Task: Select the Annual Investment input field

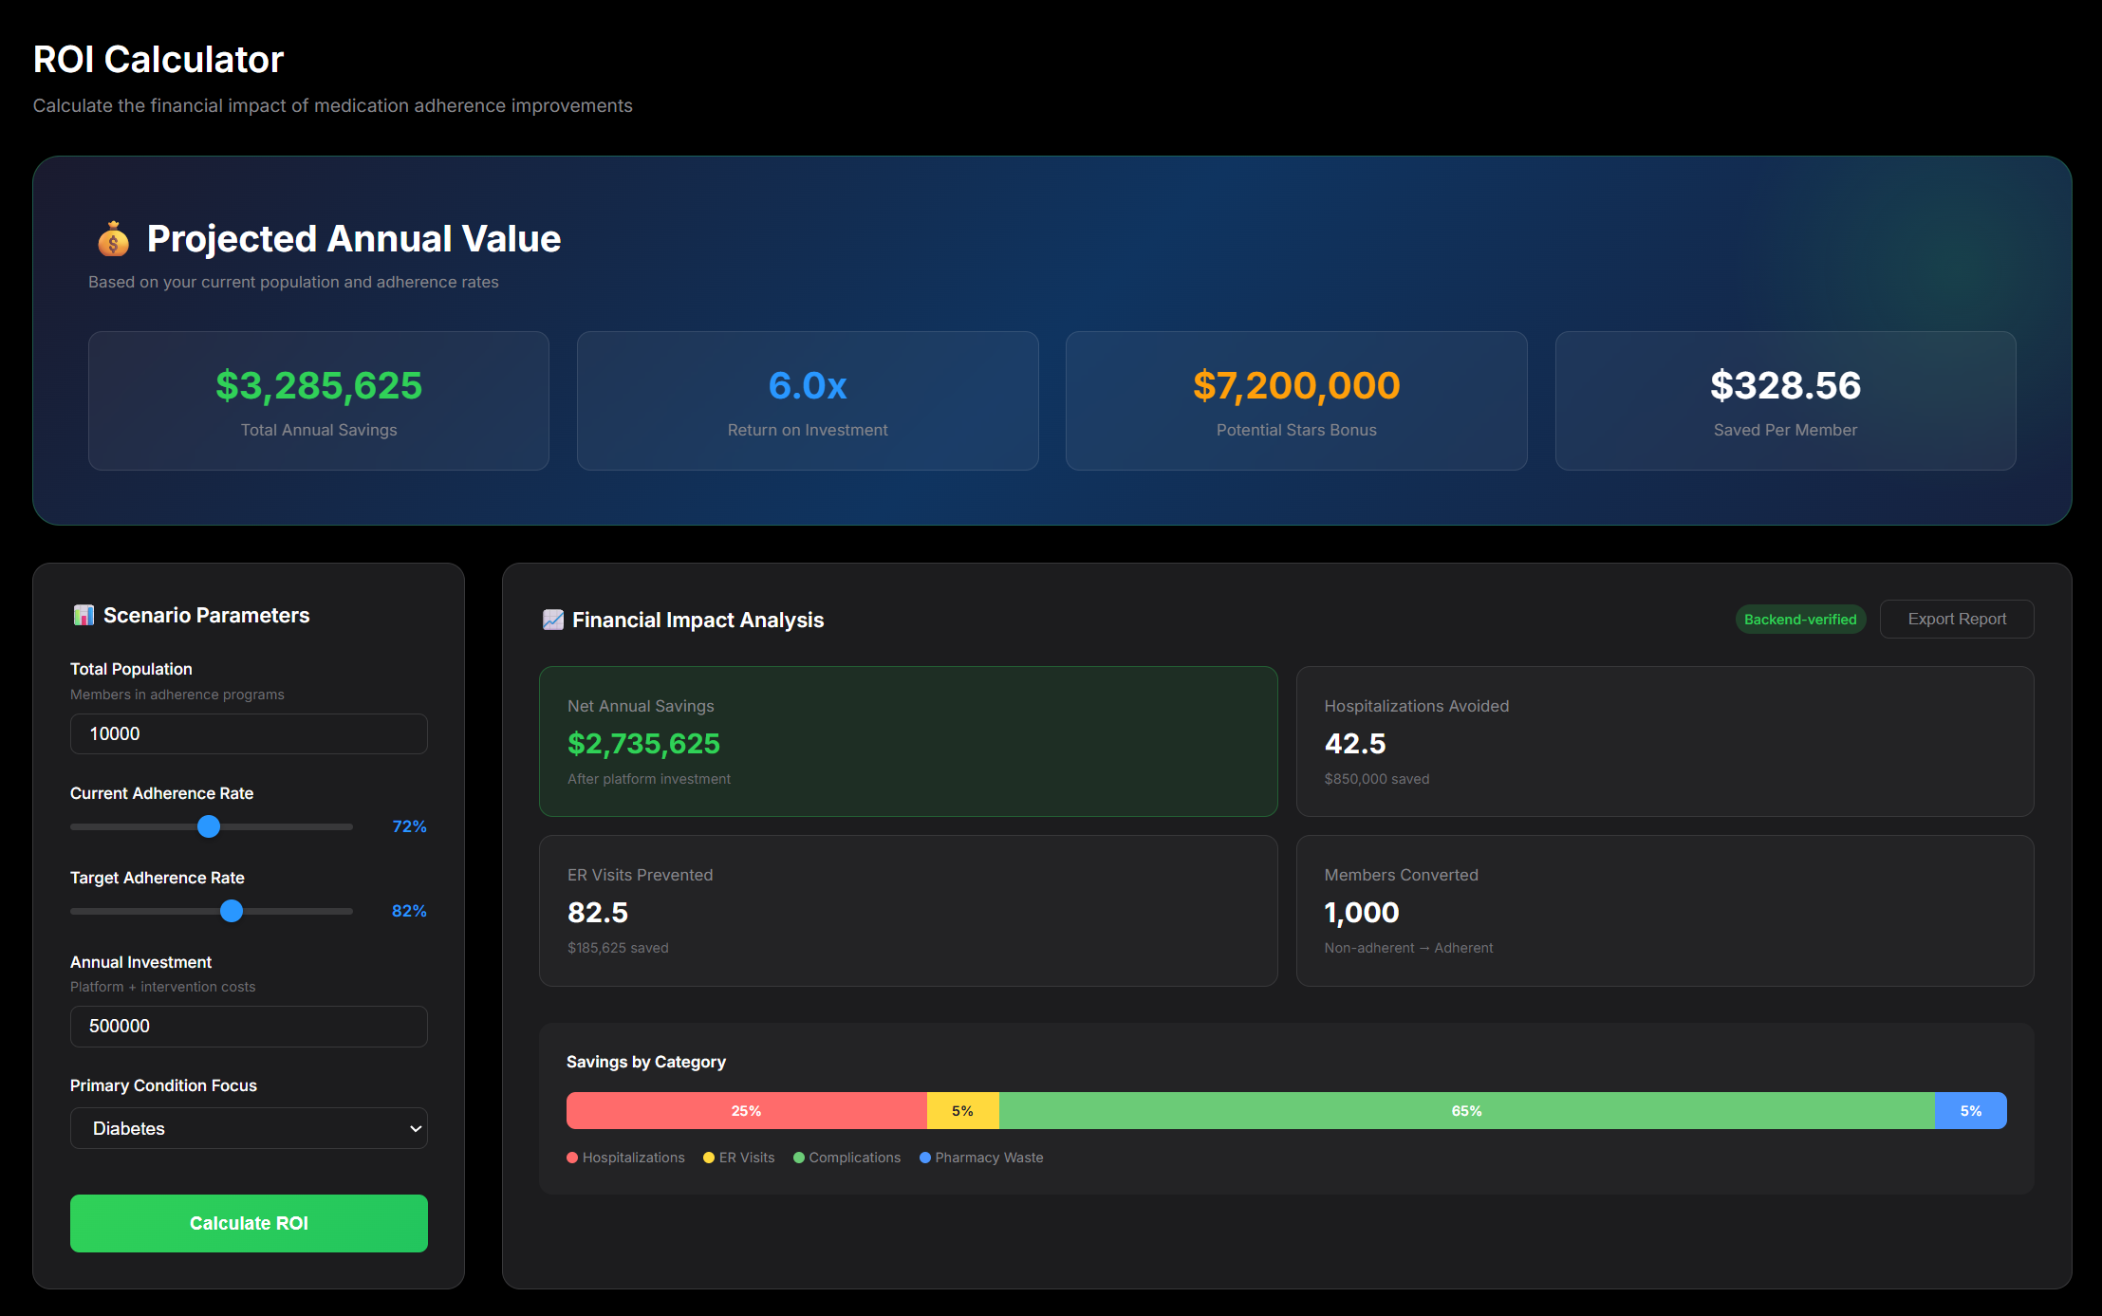Action: 249,1026
